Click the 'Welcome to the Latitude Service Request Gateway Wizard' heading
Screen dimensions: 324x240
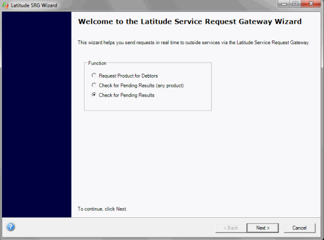tap(190, 22)
